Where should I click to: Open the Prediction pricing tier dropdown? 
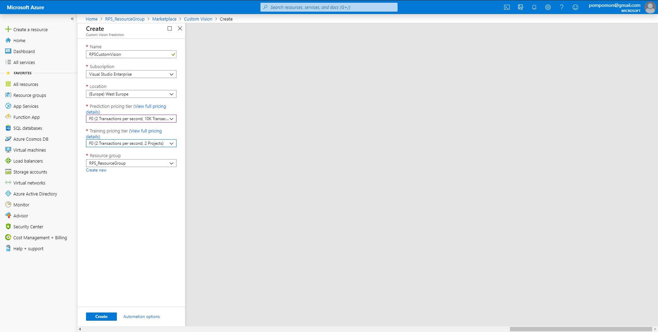click(x=131, y=119)
